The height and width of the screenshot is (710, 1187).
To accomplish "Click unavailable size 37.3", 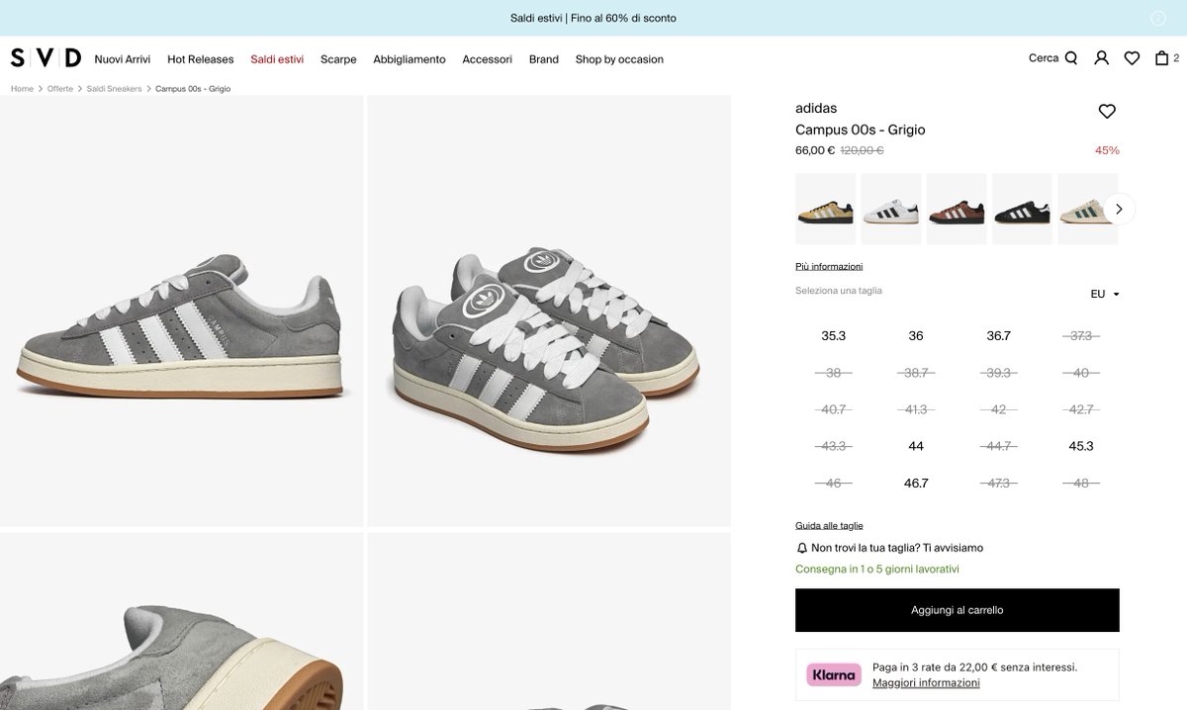I will [x=1081, y=336].
